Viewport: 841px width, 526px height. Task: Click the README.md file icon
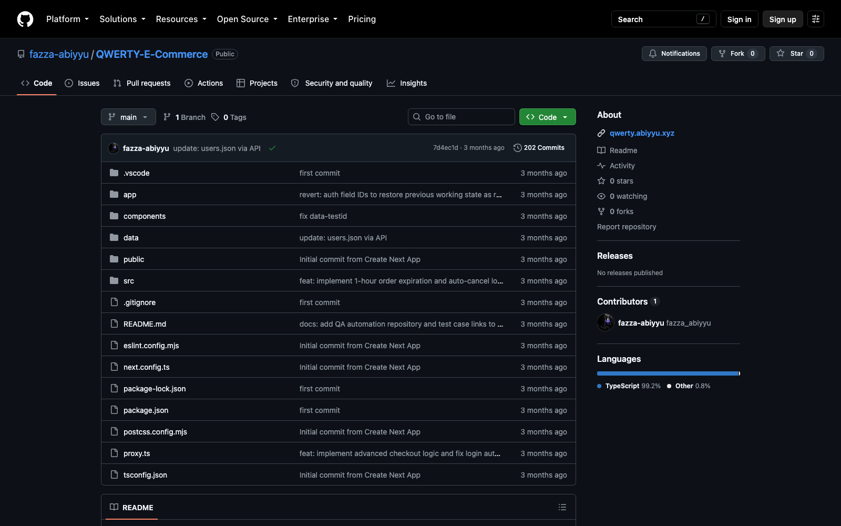tap(114, 323)
